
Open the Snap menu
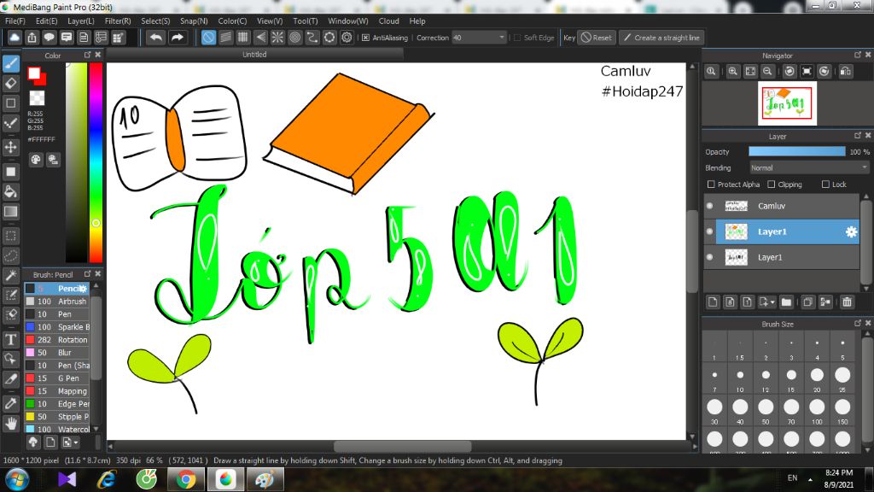[194, 20]
